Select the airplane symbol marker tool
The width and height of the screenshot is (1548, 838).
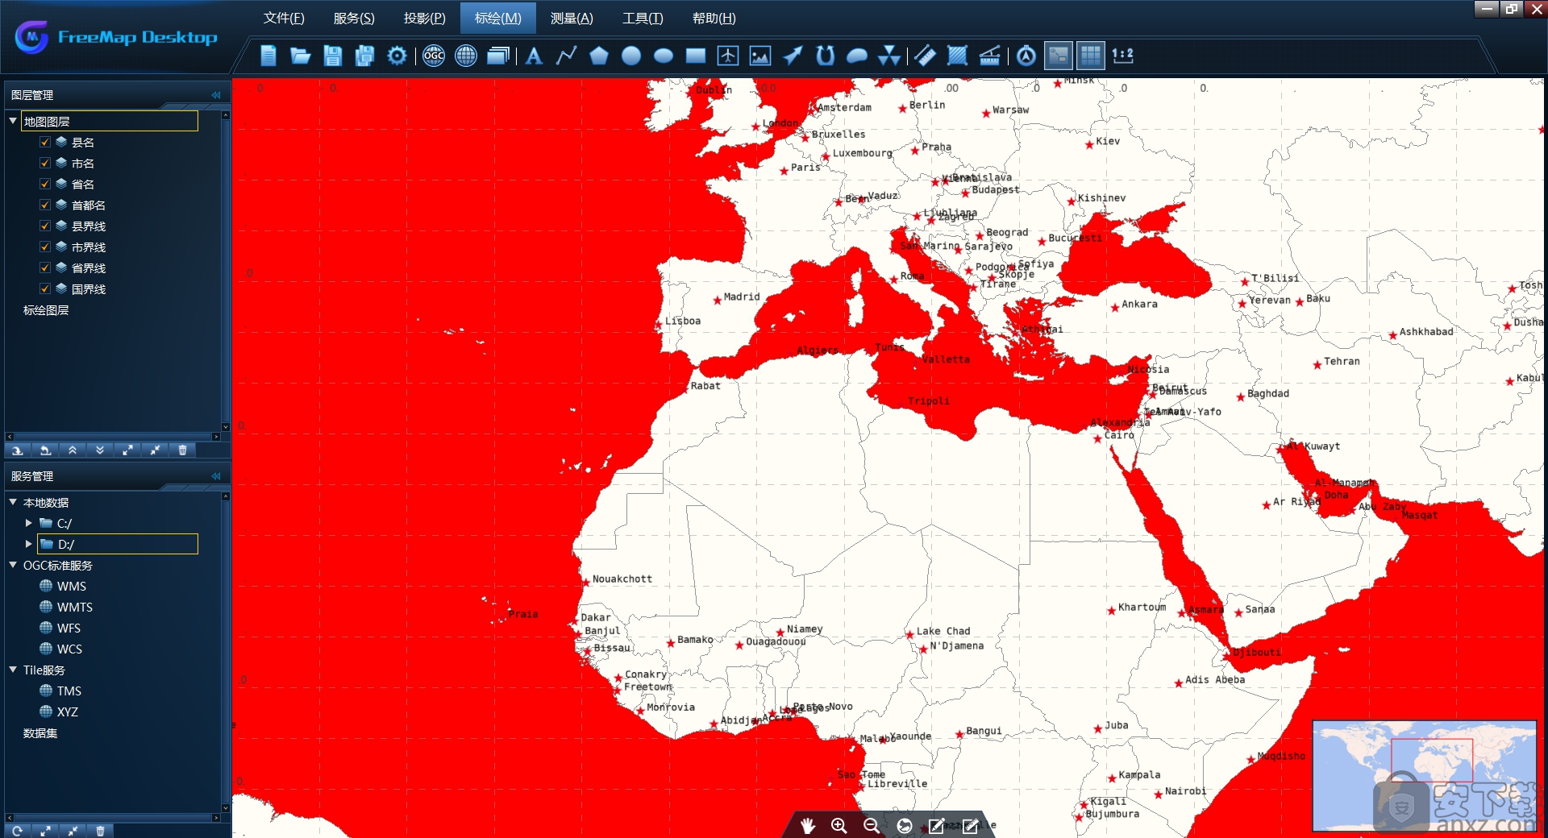click(728, 56)
